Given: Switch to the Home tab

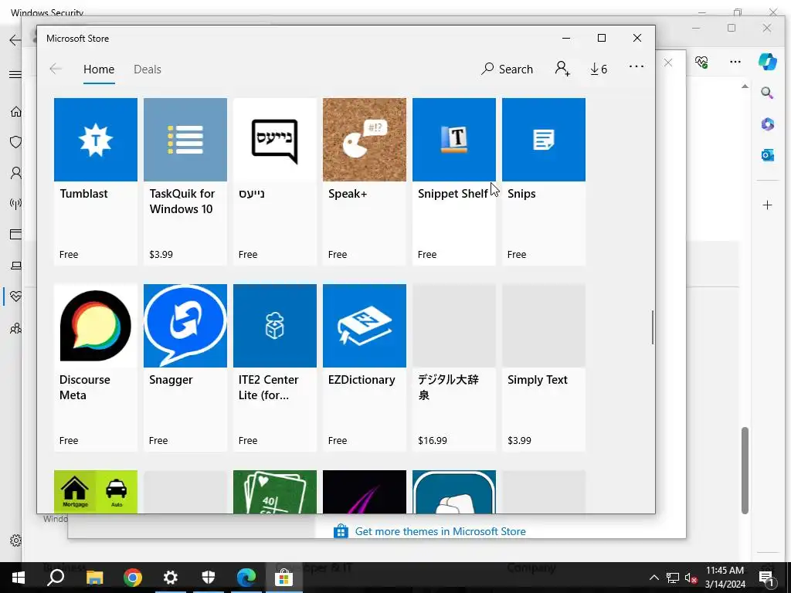Looking at the screenshot, I should (x=99, y=69).
